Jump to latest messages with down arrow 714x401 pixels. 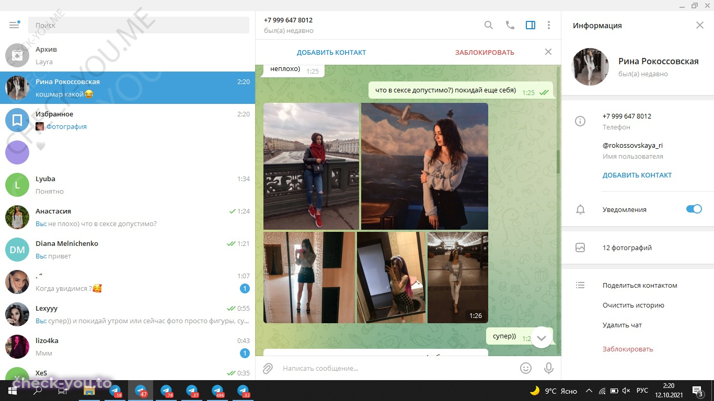542,337
